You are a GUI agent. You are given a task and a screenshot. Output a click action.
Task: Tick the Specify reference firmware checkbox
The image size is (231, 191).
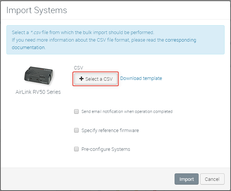[x=76, y=131]
